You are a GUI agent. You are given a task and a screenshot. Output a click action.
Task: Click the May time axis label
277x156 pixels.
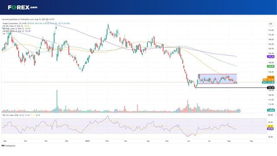pos(167,141)
